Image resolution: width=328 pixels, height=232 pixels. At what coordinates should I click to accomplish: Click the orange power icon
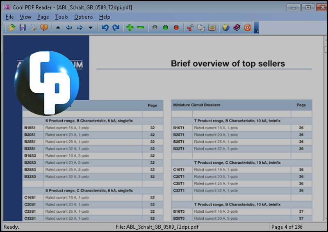(247, 27)
